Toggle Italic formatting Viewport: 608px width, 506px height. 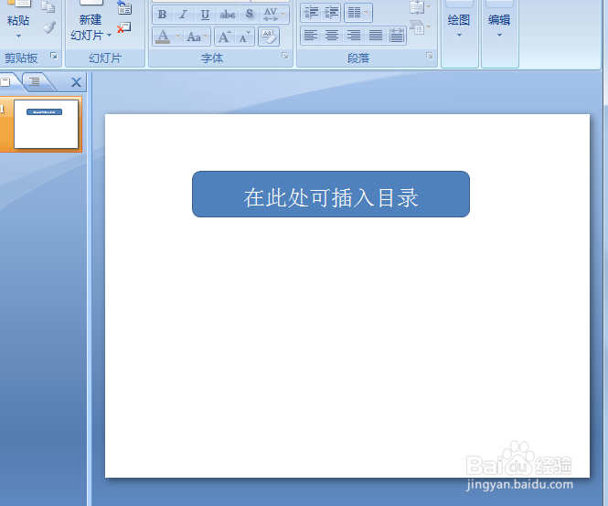(x=184, y=15)
